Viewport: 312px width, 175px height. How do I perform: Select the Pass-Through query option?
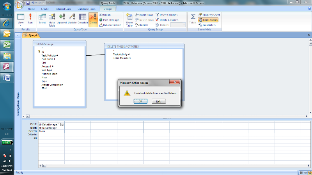(x=109, y=20)
